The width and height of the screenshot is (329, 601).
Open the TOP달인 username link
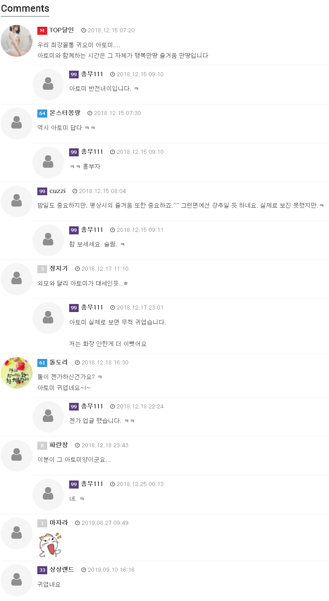click(x=61, y=30)
